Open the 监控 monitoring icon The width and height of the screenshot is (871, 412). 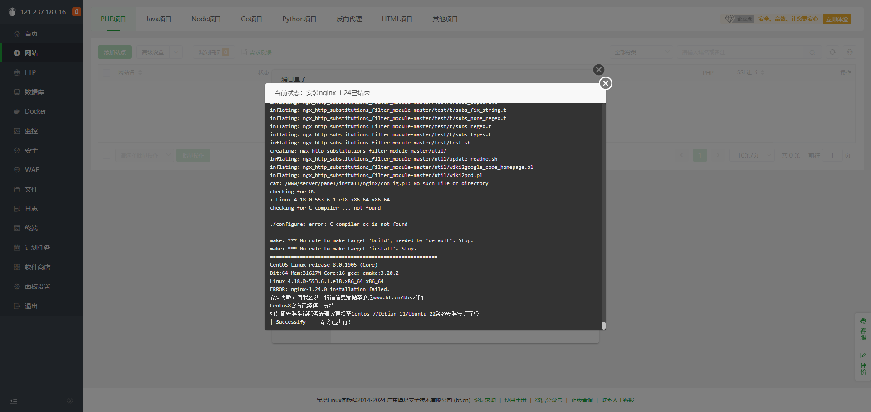pos(17,131)
